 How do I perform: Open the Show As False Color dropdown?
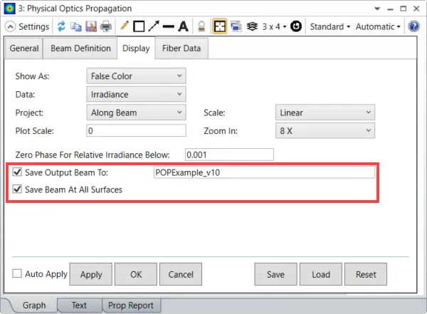click(x=136, y=76)
